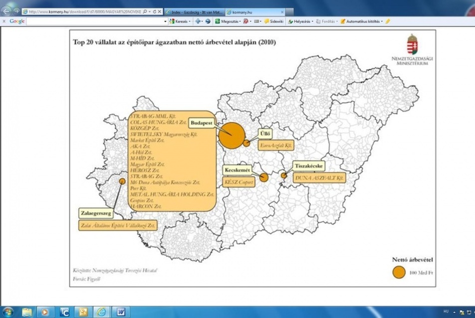Image resolution: width=475 pixels, height=318 pixels.
Task: Switch to the Index - Gazdaság tab
Action: coord(194,12)
